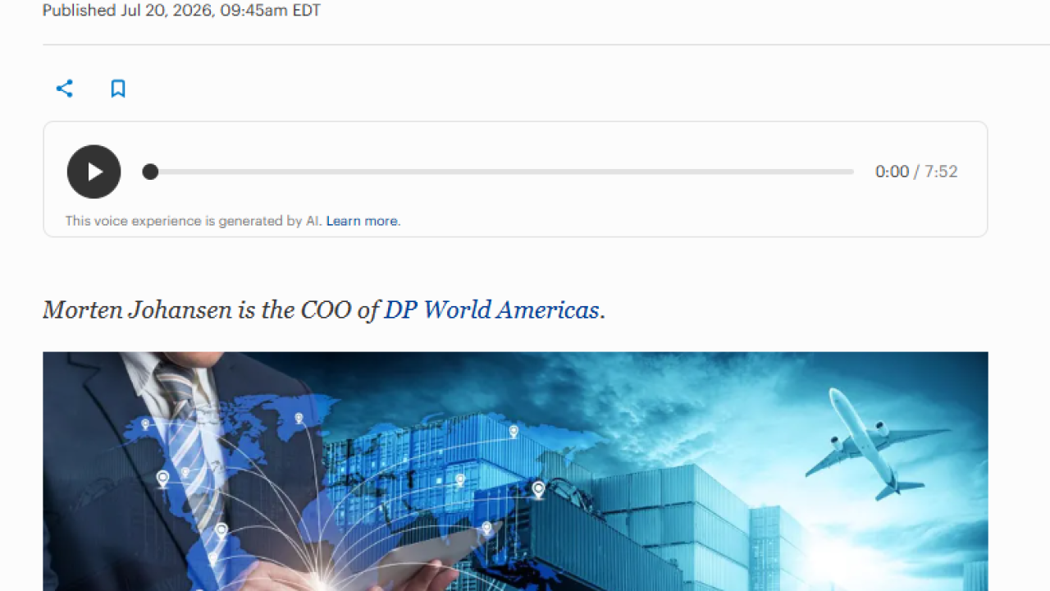Click the audio progress slider handle

[150, 172]
